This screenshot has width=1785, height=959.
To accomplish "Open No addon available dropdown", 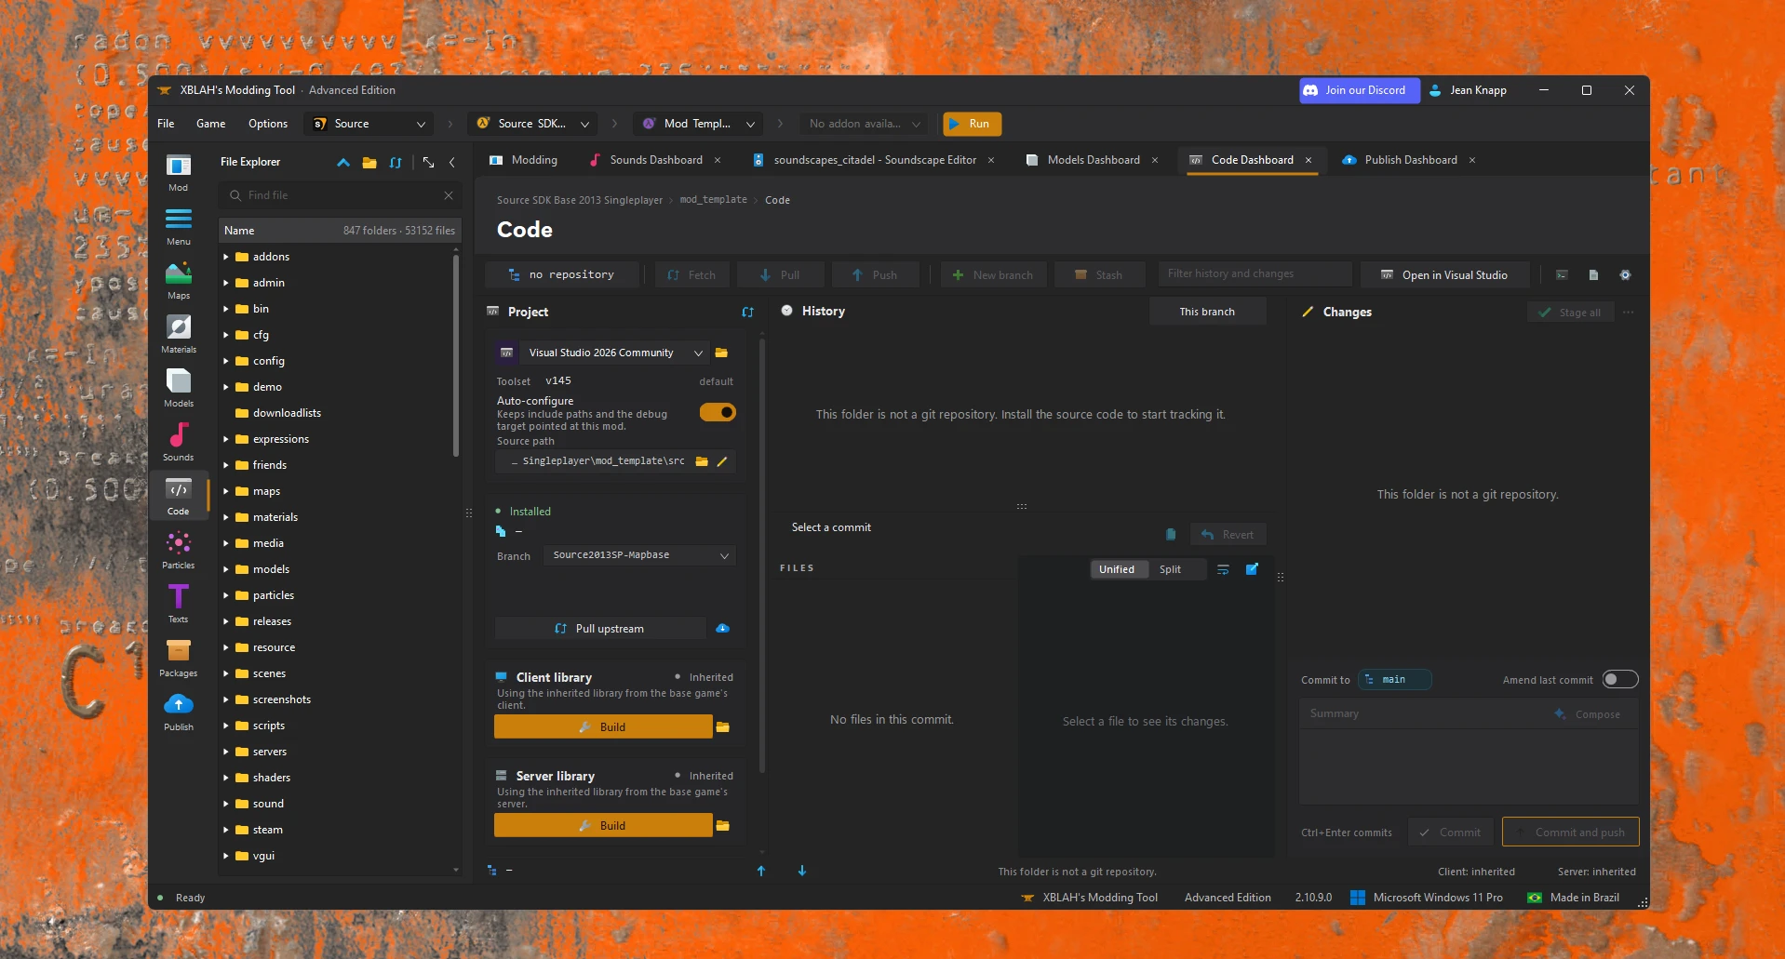I will (865, 124).
